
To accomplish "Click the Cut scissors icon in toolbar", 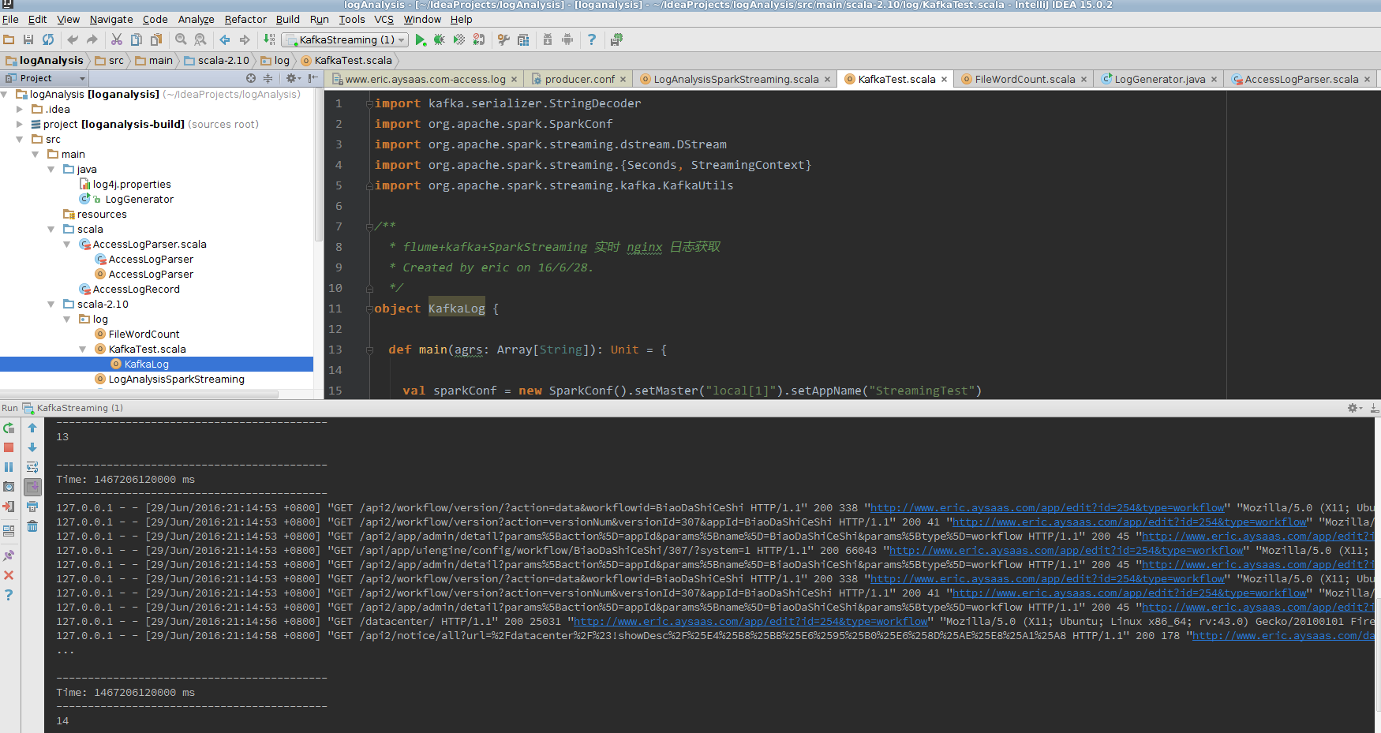I will (117, 39).
